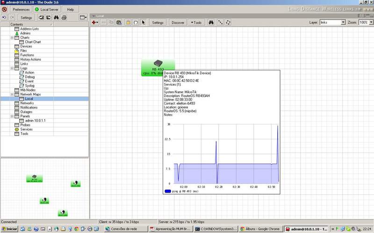
Task: Click the red plus add-item icon
Action: click(95, 22)
